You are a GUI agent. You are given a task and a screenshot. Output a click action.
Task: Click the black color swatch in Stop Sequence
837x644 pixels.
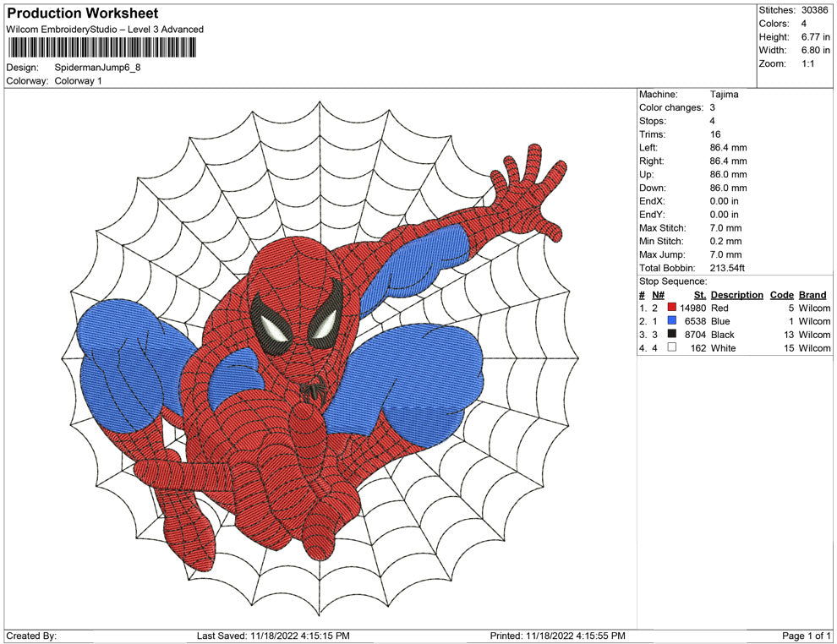click(x=672, y=334)
